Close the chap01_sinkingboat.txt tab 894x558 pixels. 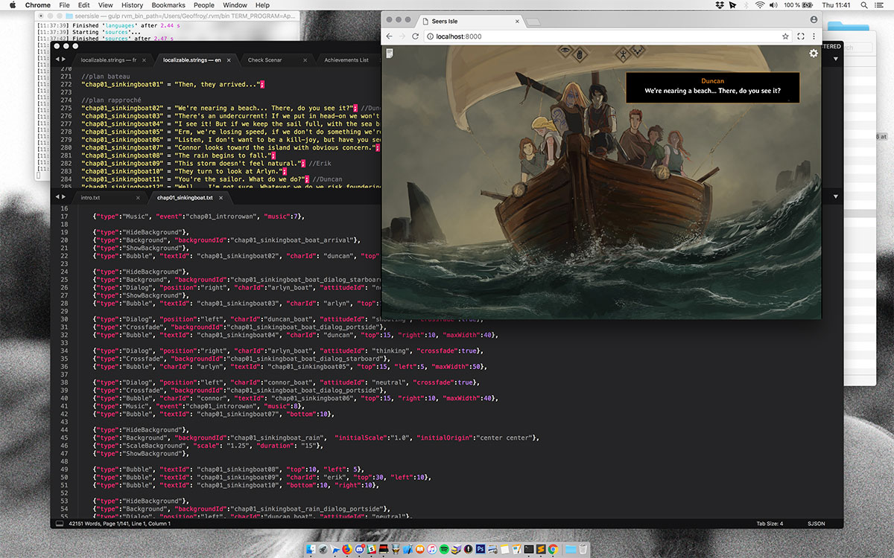point(222,198)
